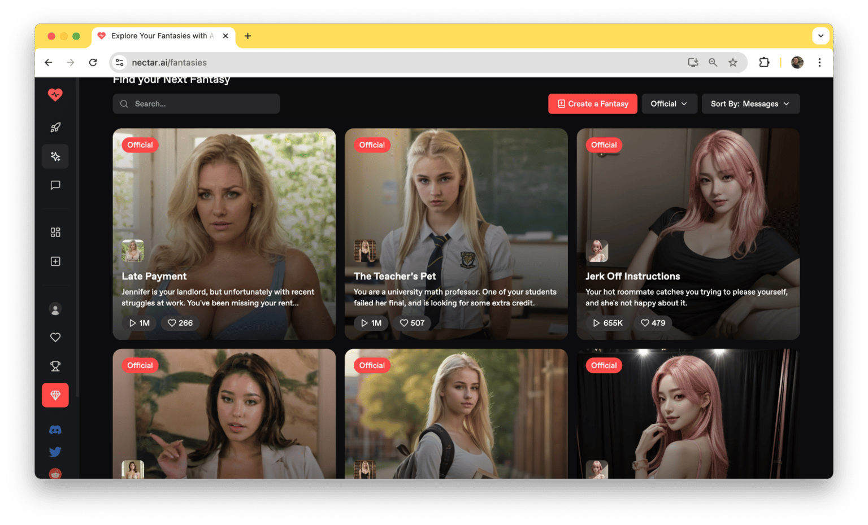Click the Nectar heart logo in sidebar
868x525 pixels.
(x=55, y=95)
